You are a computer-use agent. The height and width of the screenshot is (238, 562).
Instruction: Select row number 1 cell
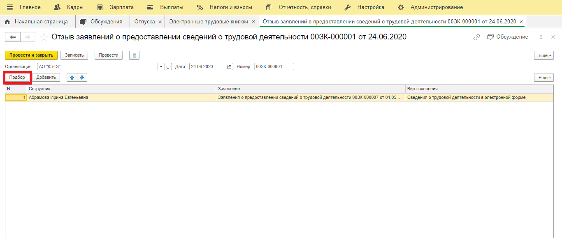click(16, 97)
